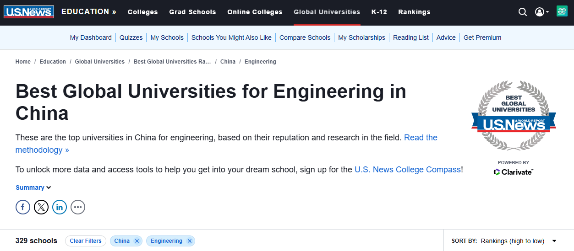Expand the Education section menu
Screen dimensions: 574x251
pos(89,12)
